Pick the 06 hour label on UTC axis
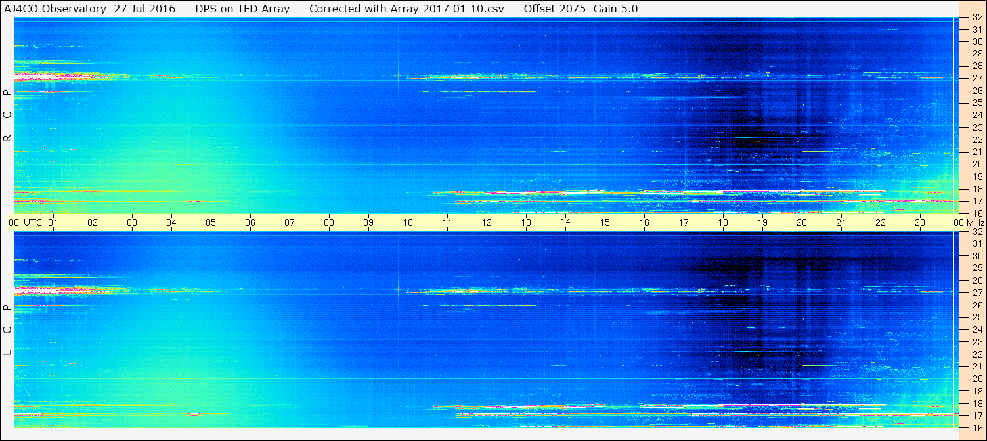This screenshot has width=987, height=441. (x=250, y=223)
